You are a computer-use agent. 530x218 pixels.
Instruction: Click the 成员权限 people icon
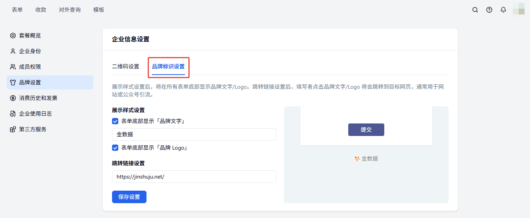(13, 67)
